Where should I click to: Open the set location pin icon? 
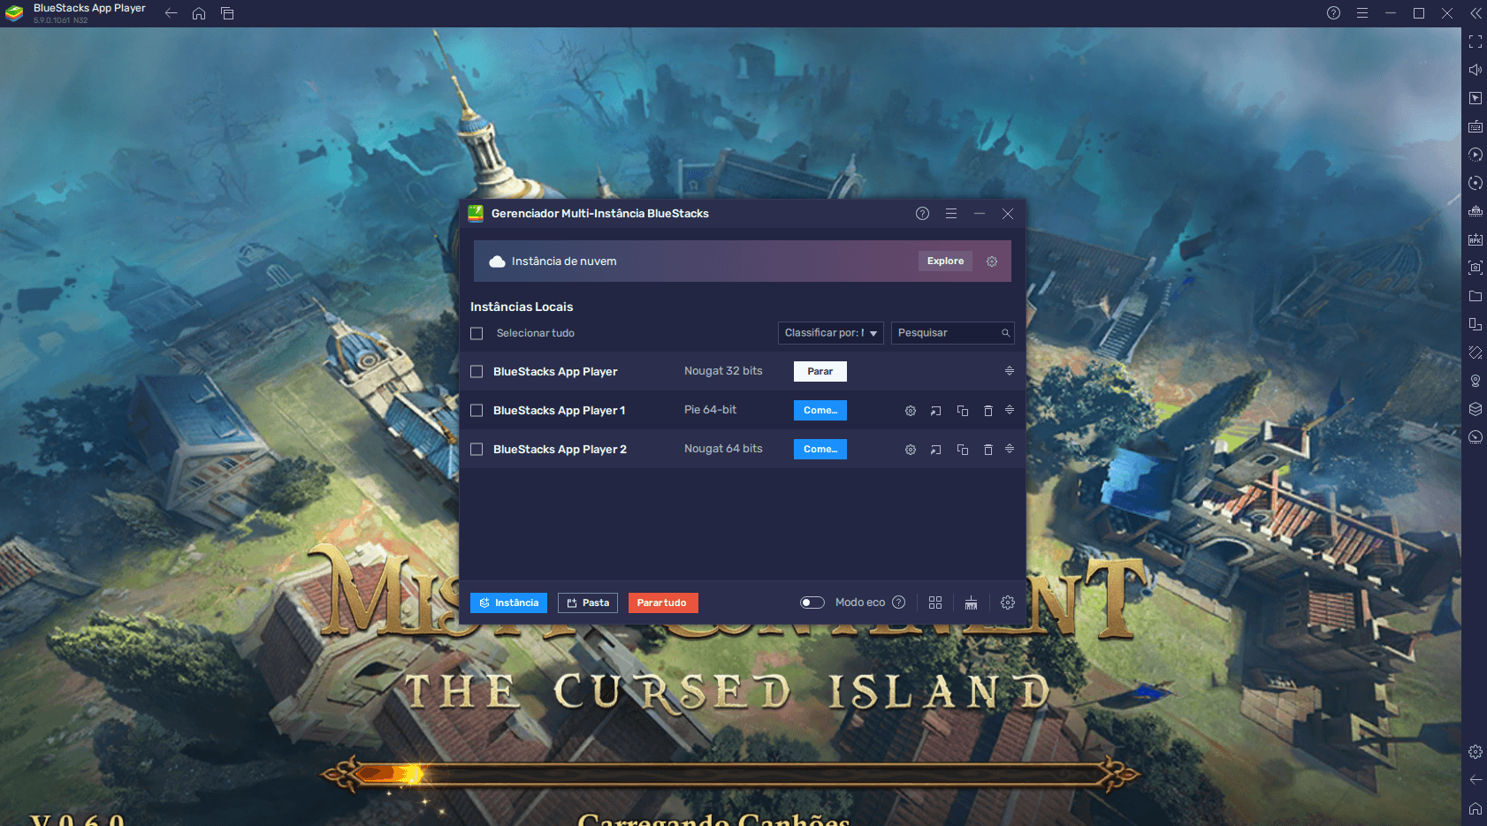tap(1476, 381)
